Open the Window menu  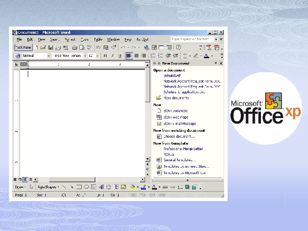tap(113, 39)
